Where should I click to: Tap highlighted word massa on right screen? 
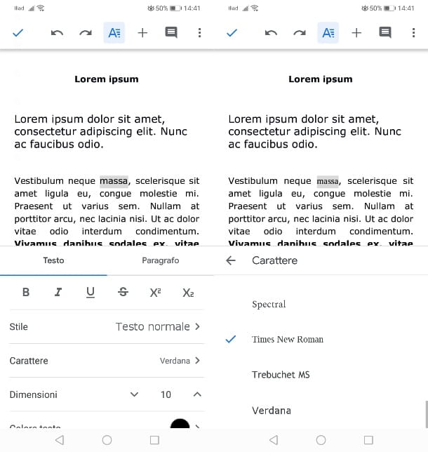(x=328, y=181)
